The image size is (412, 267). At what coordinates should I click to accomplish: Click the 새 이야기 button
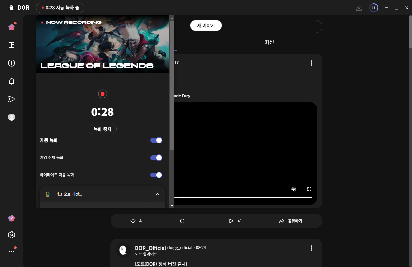tap(206, 26)
